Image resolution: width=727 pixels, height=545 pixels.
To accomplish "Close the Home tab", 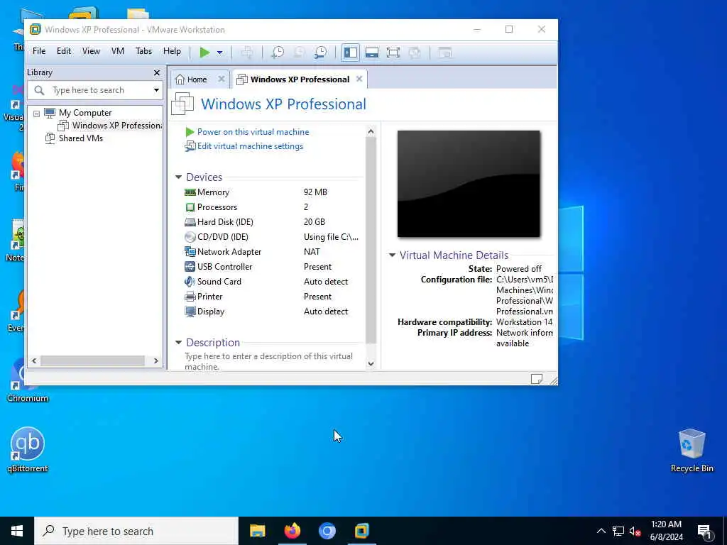I will [222, 79].
